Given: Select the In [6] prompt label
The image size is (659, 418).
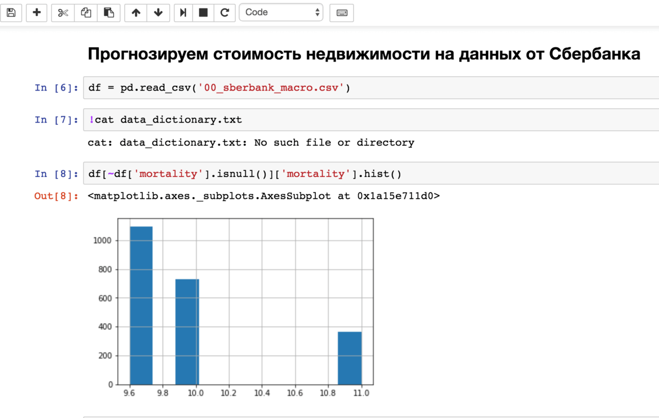Looking at the screenshot, I should pyautogui.click(x=57, y=88).
